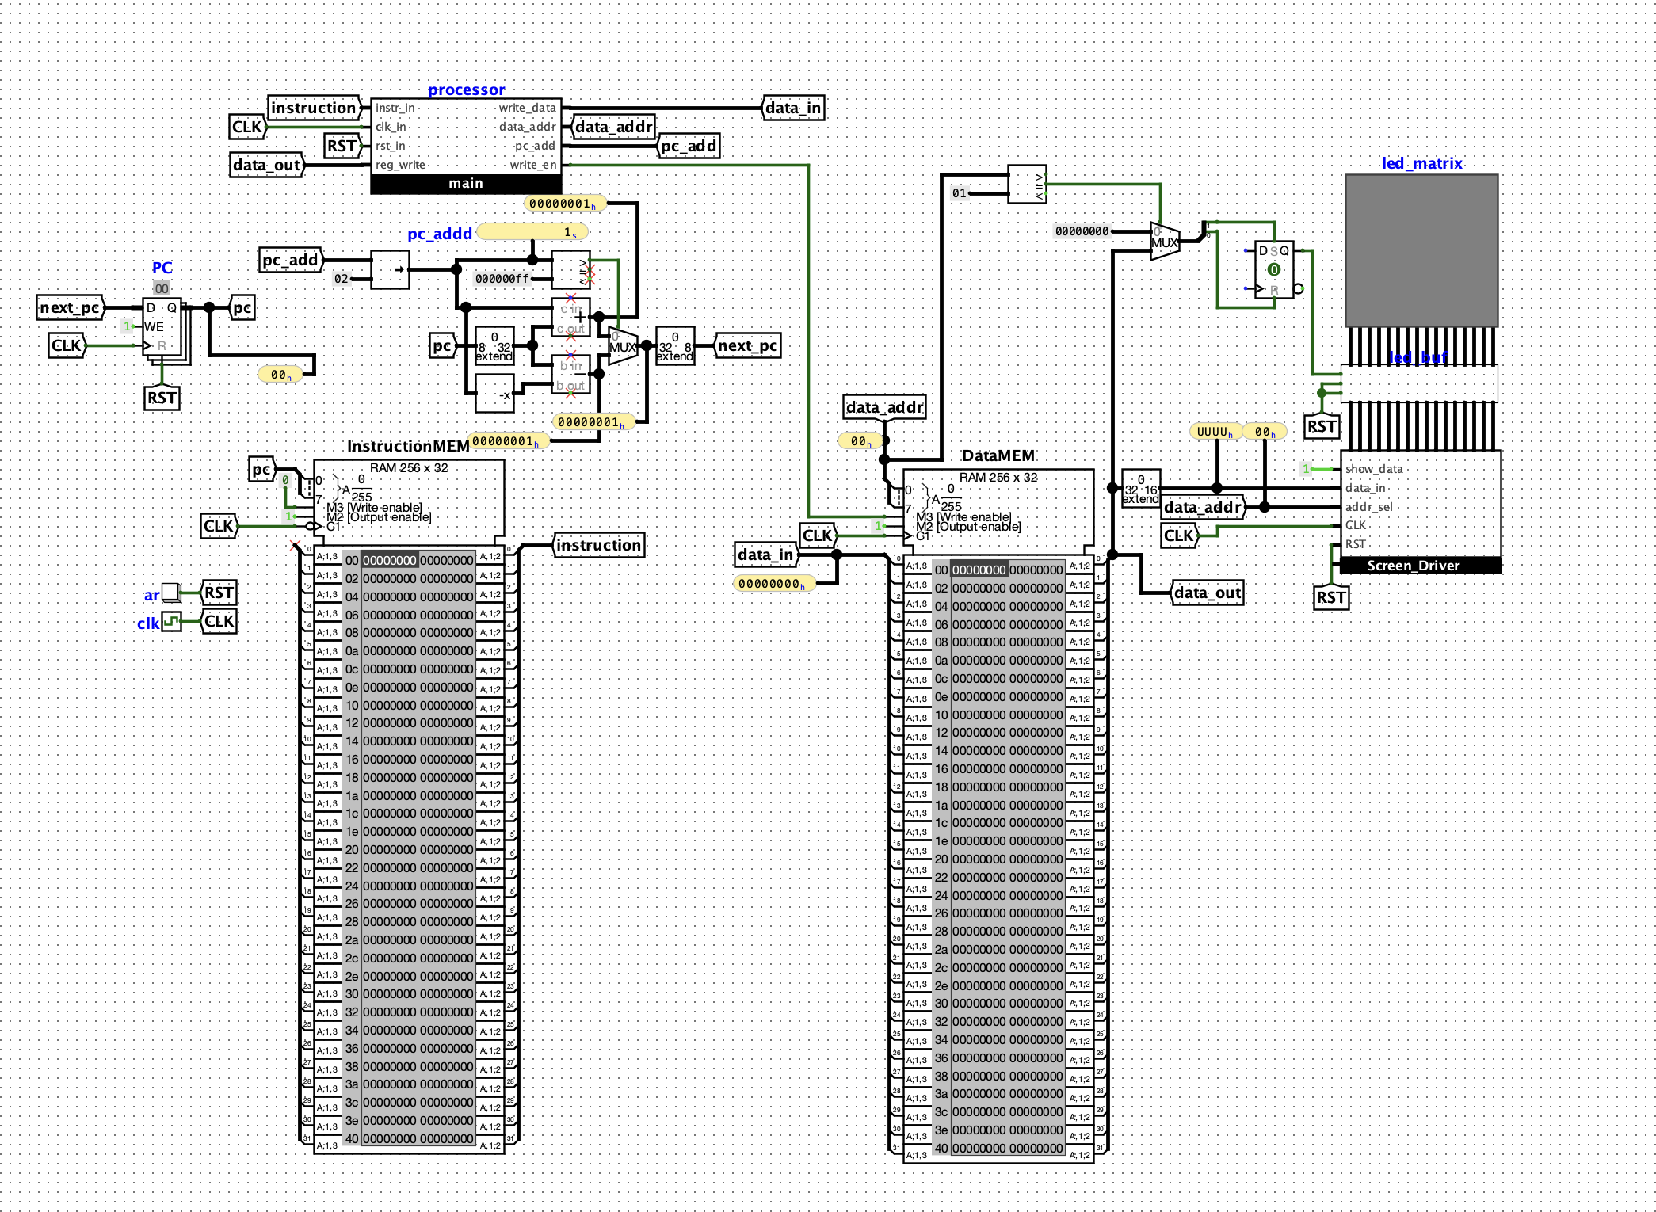Toggle the ar reset input pin

(170, 593)
